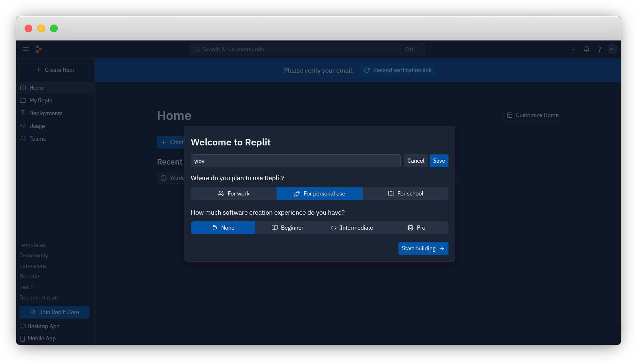Click Customize Home button

click(x=532, y=115)
